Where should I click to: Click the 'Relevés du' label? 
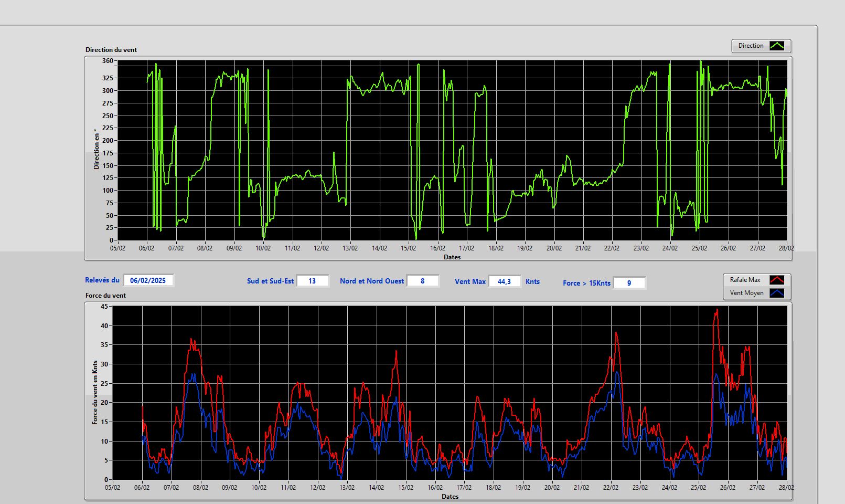click(102, 280)
